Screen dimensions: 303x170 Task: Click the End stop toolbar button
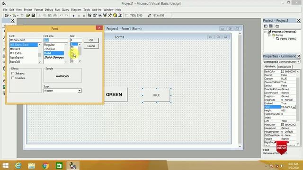coord(84,16)
